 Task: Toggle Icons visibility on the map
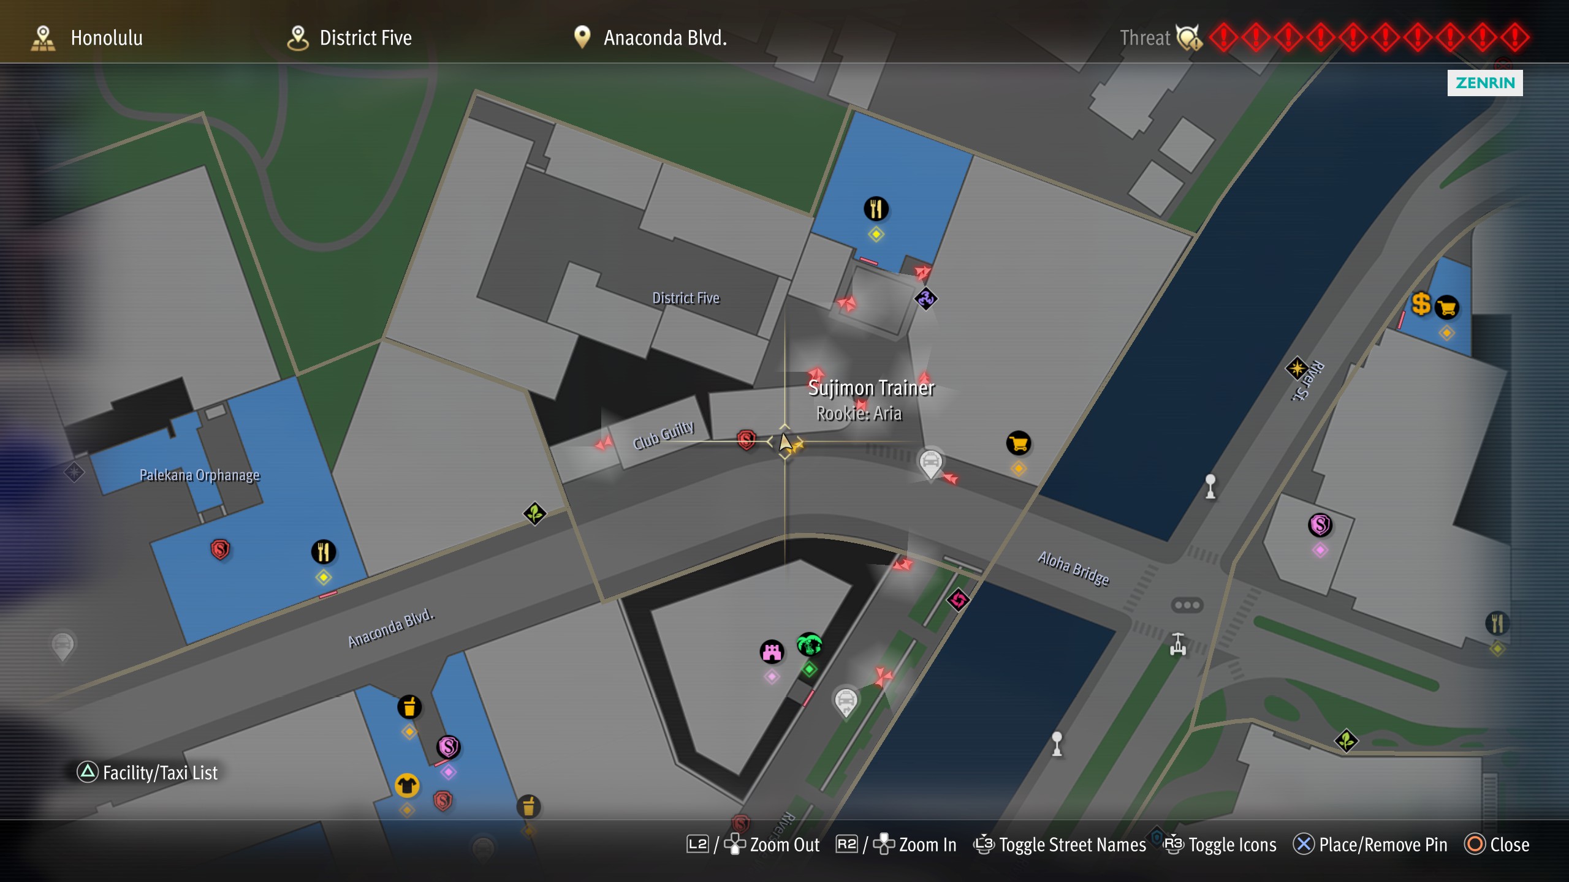click(1220, 845)
